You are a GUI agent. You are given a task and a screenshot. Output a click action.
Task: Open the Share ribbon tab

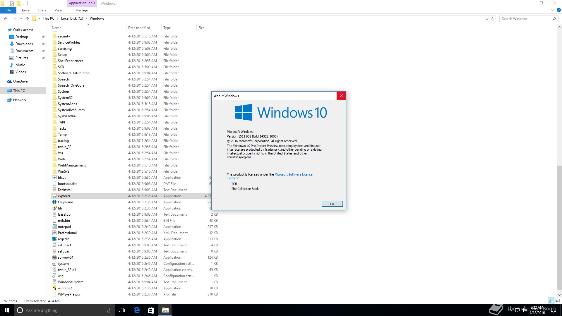[x=42, y=10]
